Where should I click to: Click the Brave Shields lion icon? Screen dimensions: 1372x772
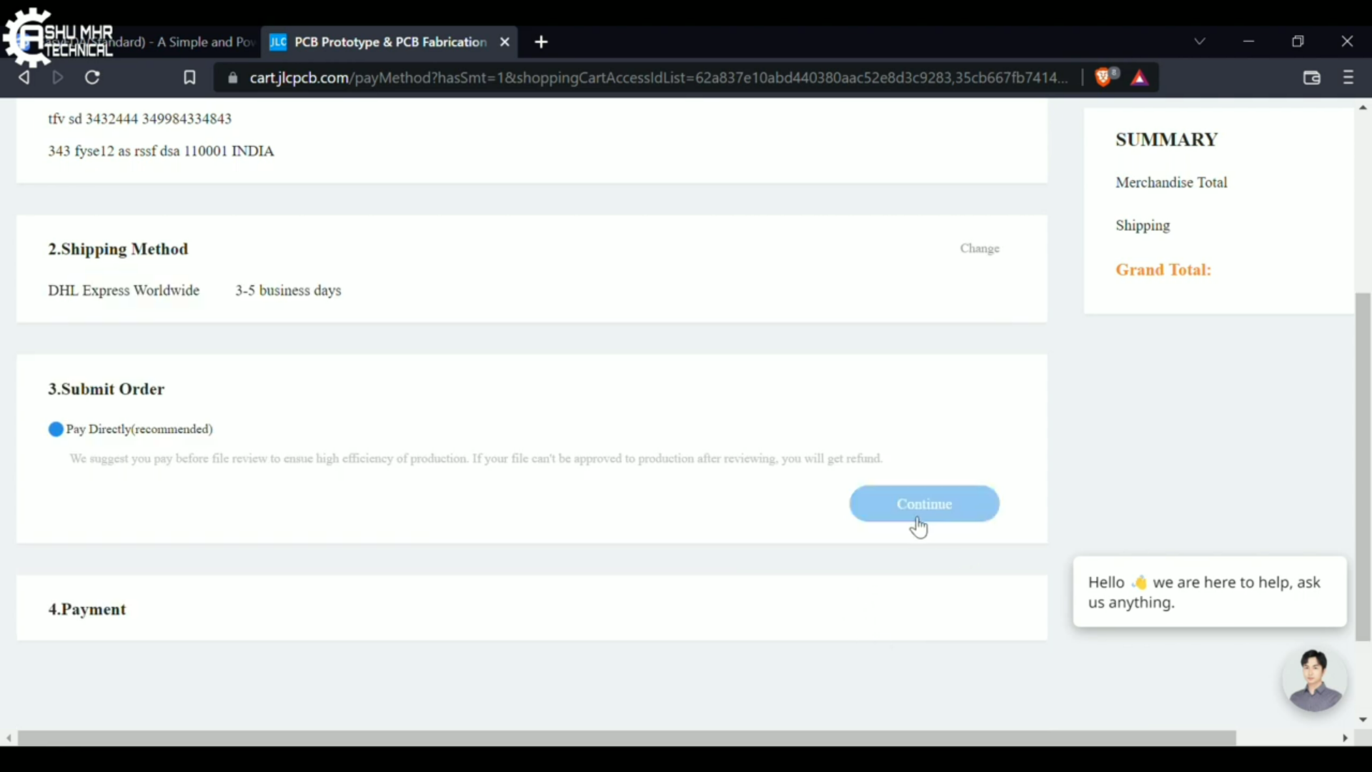(1104, 77)
